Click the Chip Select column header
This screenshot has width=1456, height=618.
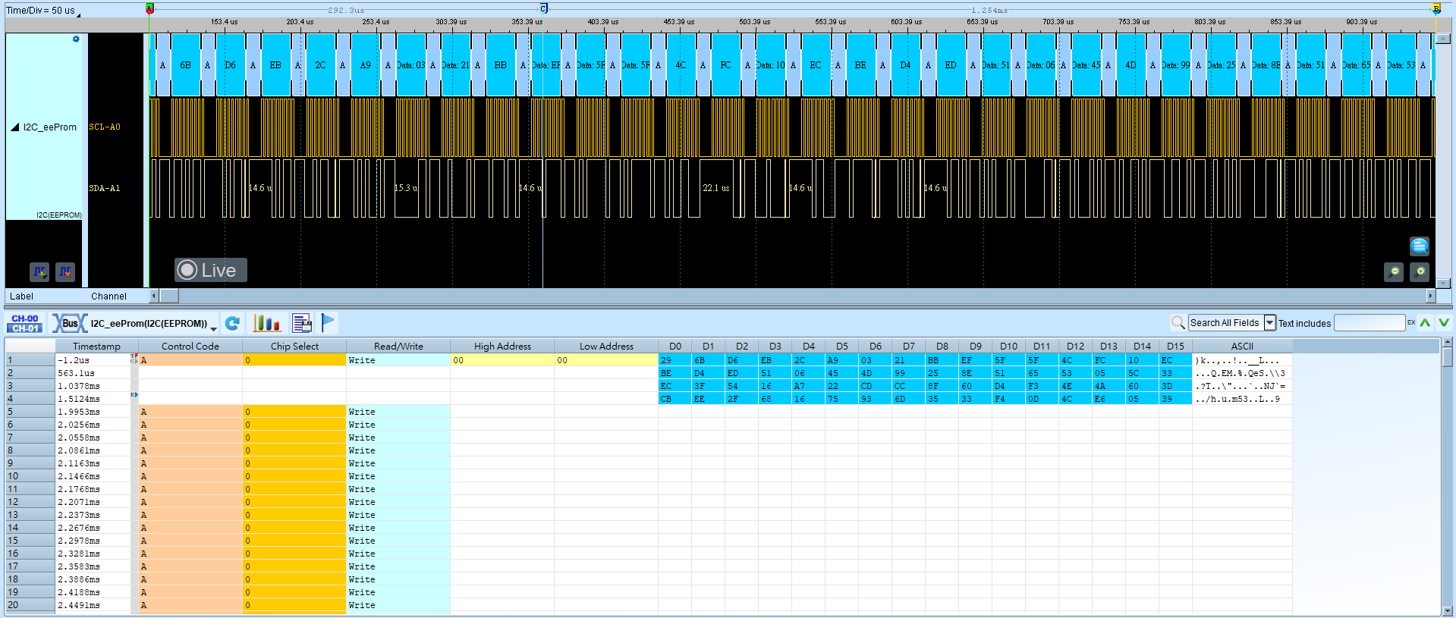point(294,347)
